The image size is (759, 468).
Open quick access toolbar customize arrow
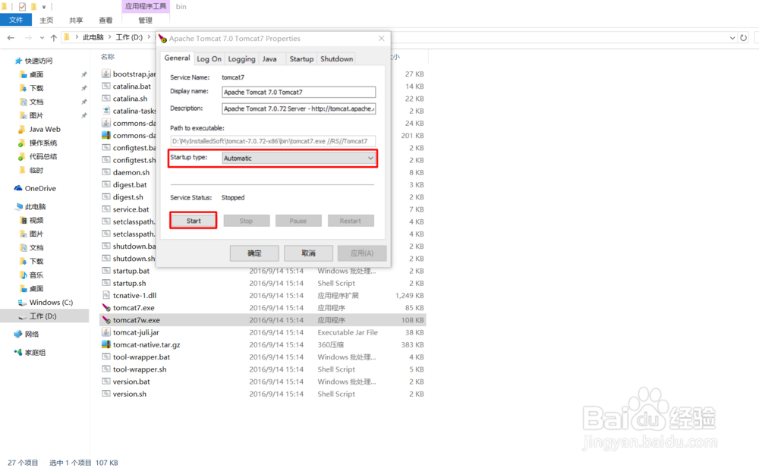point(43,7)
